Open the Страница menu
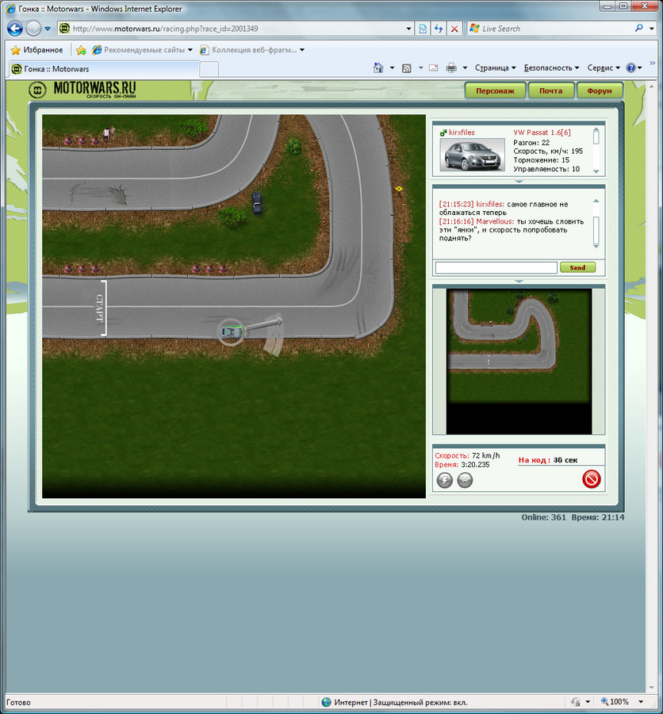663x714 pixels. [495, 68]
